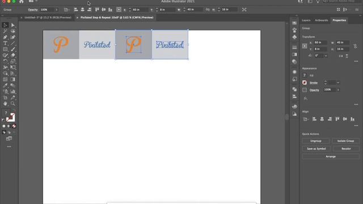Select the Column Graph tool
The image size is (363, 204).
(x=12, y=92)
